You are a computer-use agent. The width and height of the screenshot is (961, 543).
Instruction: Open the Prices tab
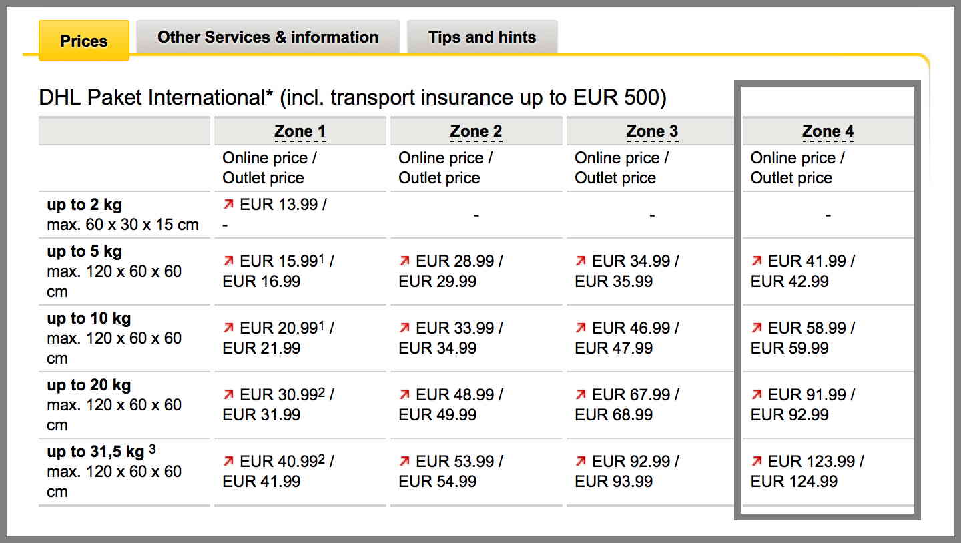point(84,41)
